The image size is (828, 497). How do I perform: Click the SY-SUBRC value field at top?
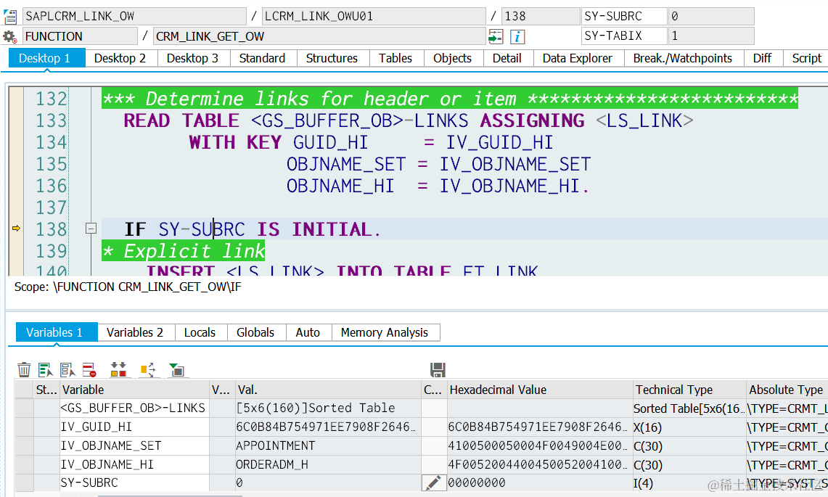pos(710,17)
